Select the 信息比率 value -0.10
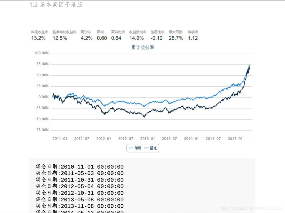Image resolution: width=285 pixels, height=213 pixels. coord(156,38)
